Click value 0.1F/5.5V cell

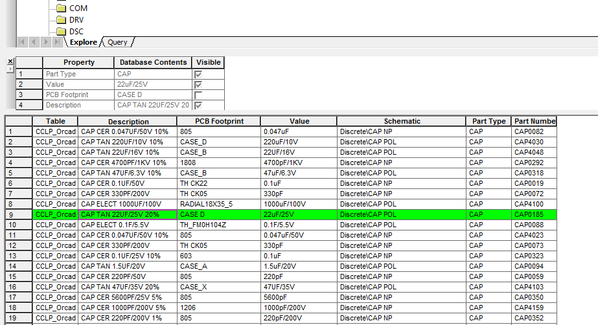[299, 225]
